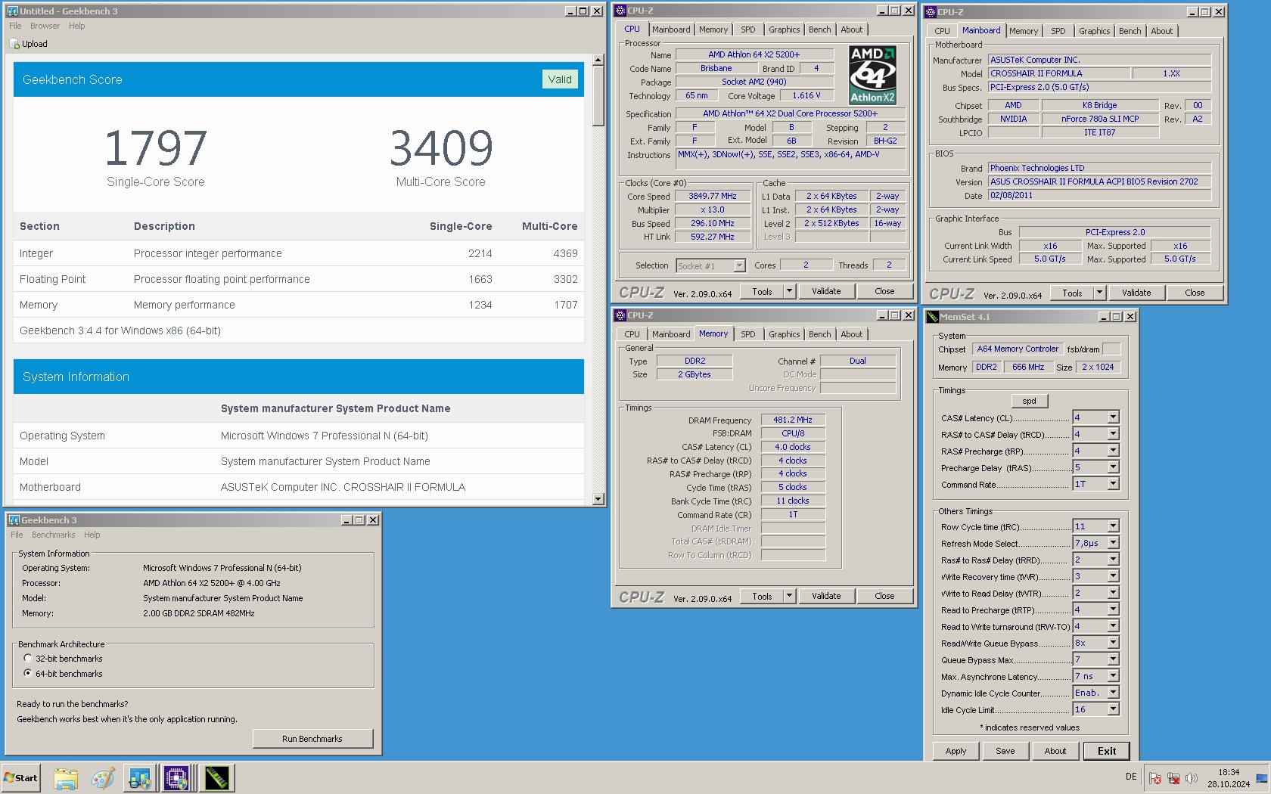The height and width of the screenshot is (794, 1271).
Task: Click the MemSet 4.1 title bar icon
Action: (x=933, y=317)
